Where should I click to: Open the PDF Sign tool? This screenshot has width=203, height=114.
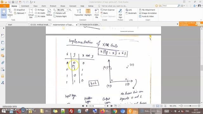pos(120,13)
